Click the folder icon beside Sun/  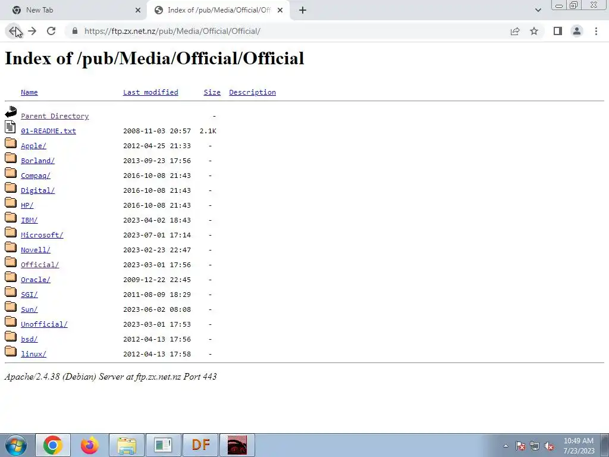coord(11,306)
